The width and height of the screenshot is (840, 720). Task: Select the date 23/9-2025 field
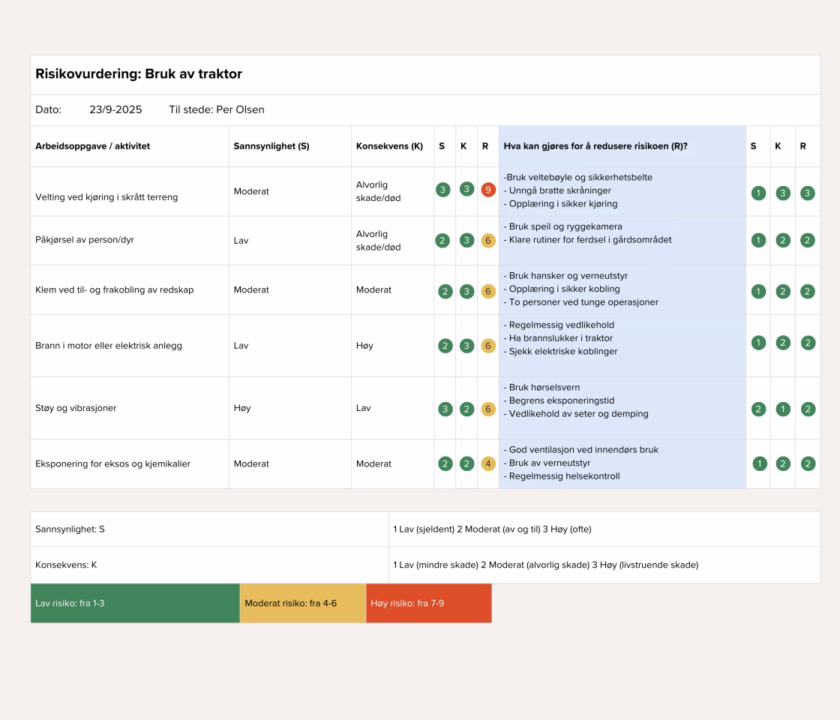(x=115, y=109)
